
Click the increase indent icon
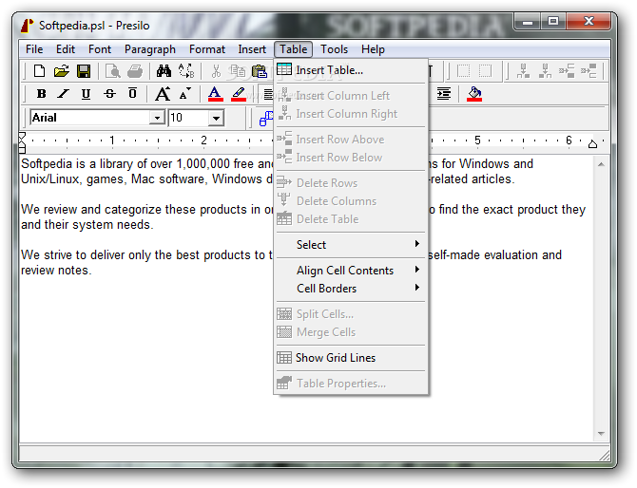(x=444, y=94)
